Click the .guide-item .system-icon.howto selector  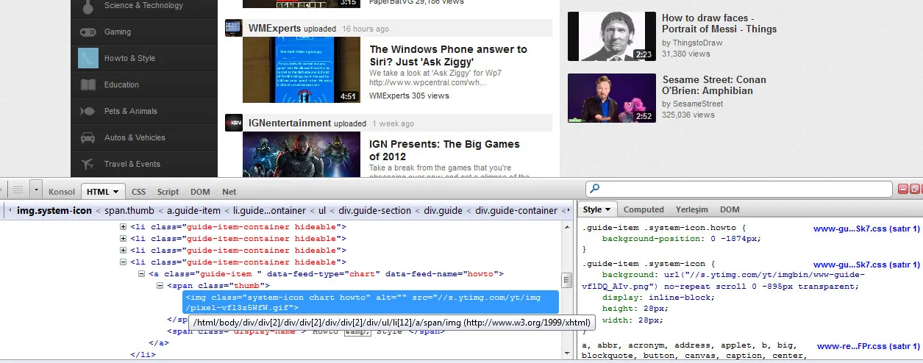coord(663,229)
